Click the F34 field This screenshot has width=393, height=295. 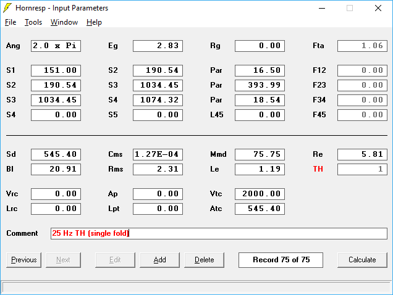[362, 100]
